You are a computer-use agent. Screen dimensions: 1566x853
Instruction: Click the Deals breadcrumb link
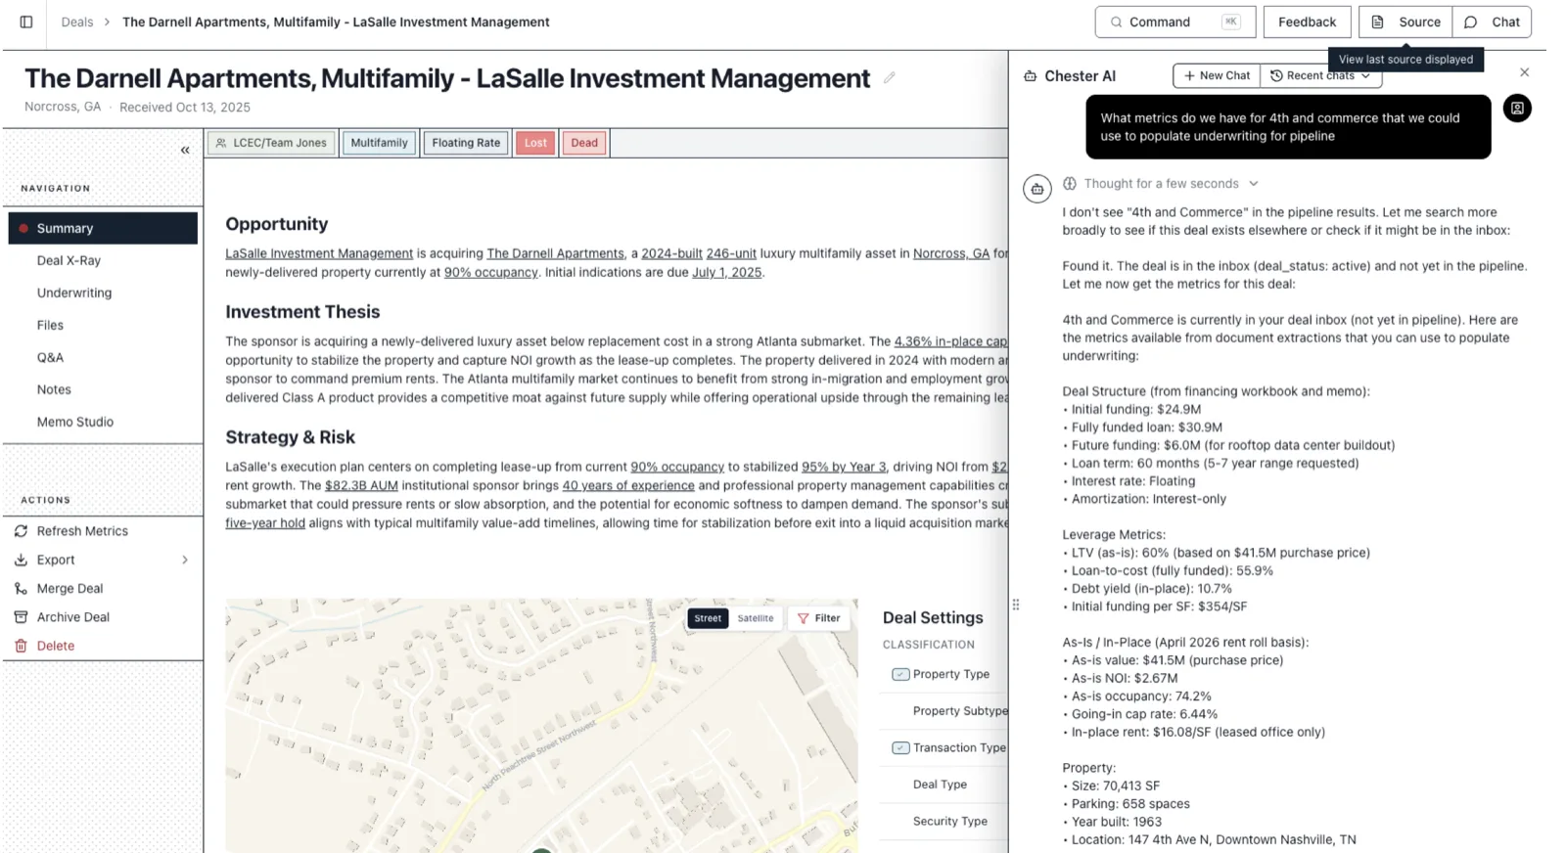77,22
